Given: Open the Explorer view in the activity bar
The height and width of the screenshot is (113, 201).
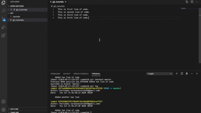Looking at the screenshot, I should [3, 3].
